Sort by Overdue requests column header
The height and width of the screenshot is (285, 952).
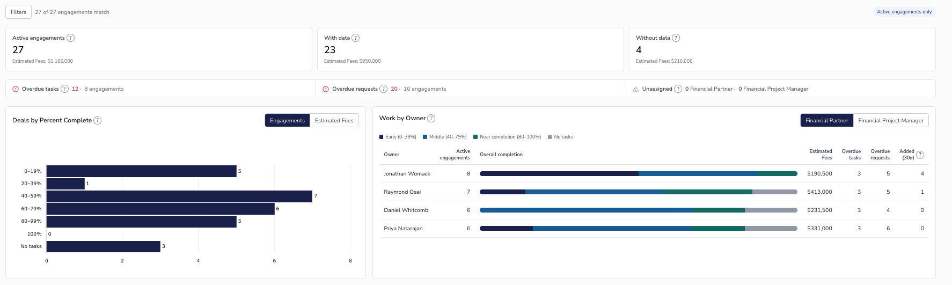click(880, 155)
